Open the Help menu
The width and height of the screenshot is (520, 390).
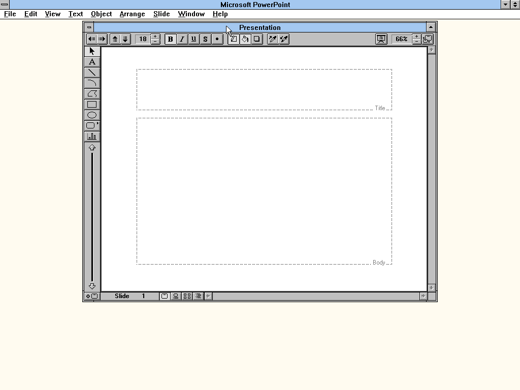[220, 14]
